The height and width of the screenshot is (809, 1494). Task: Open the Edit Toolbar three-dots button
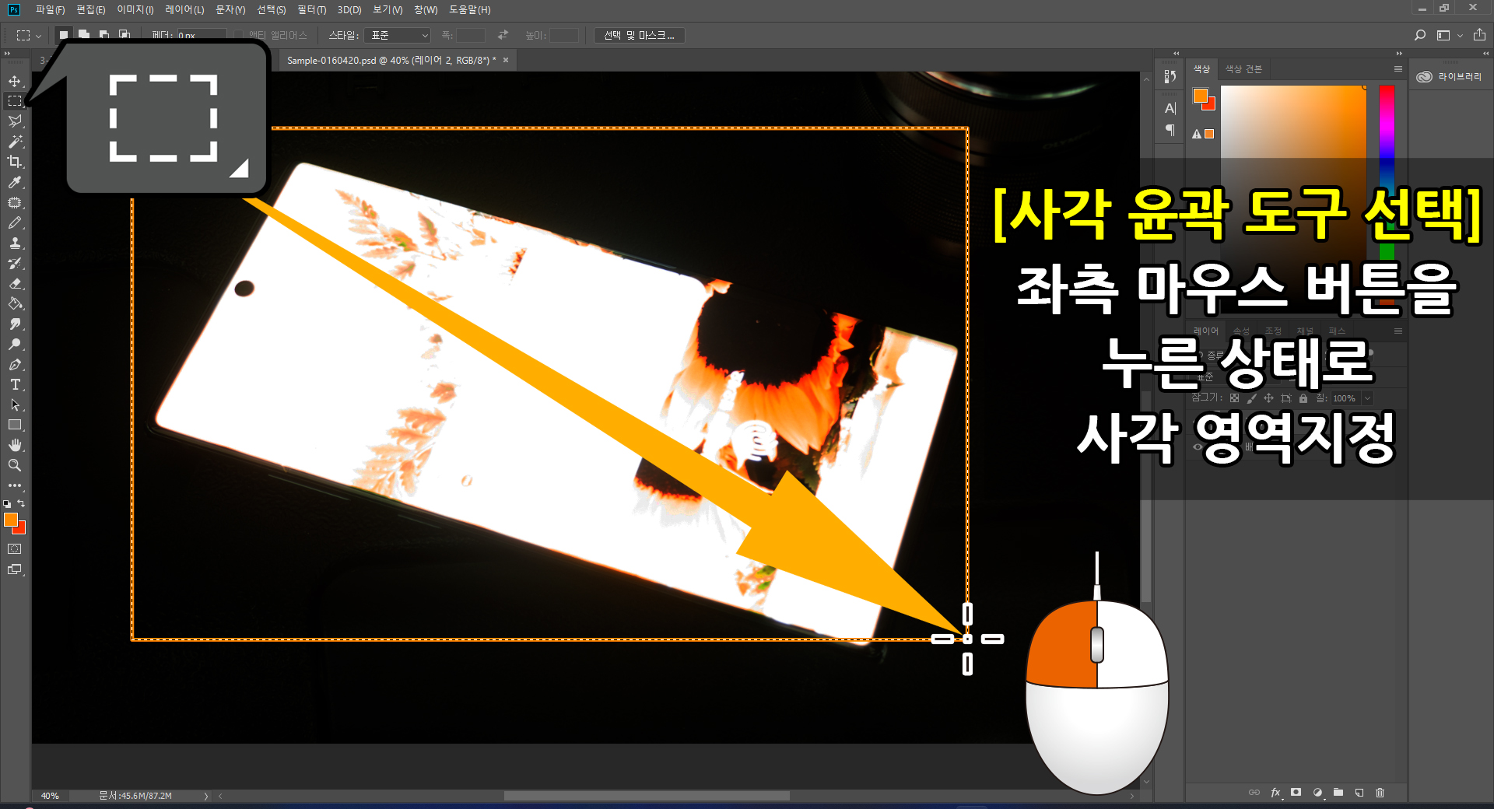(x=15, y=485)
